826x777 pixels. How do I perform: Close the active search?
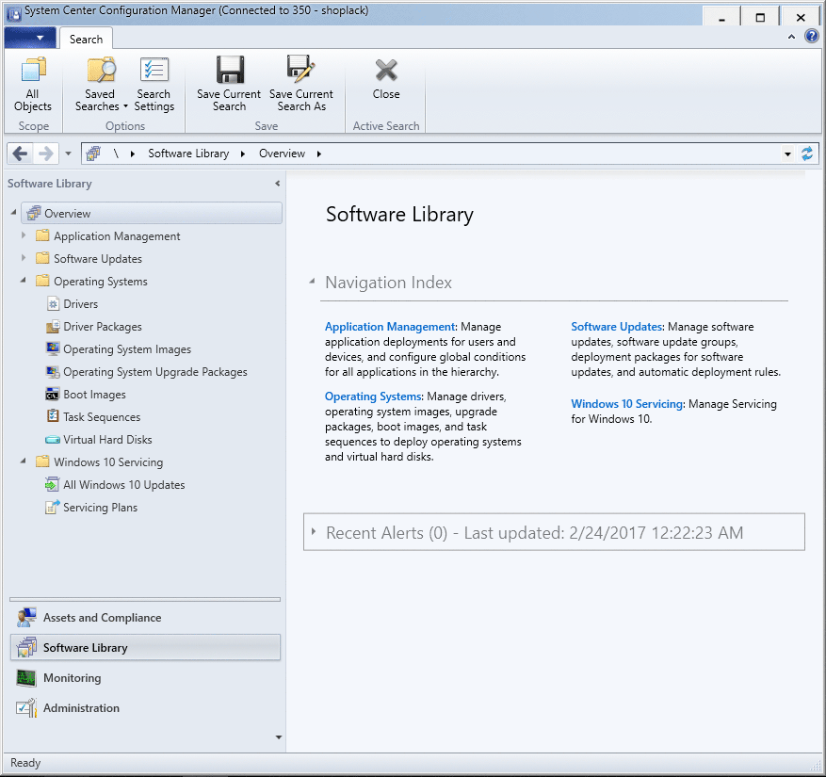(386, 79)
